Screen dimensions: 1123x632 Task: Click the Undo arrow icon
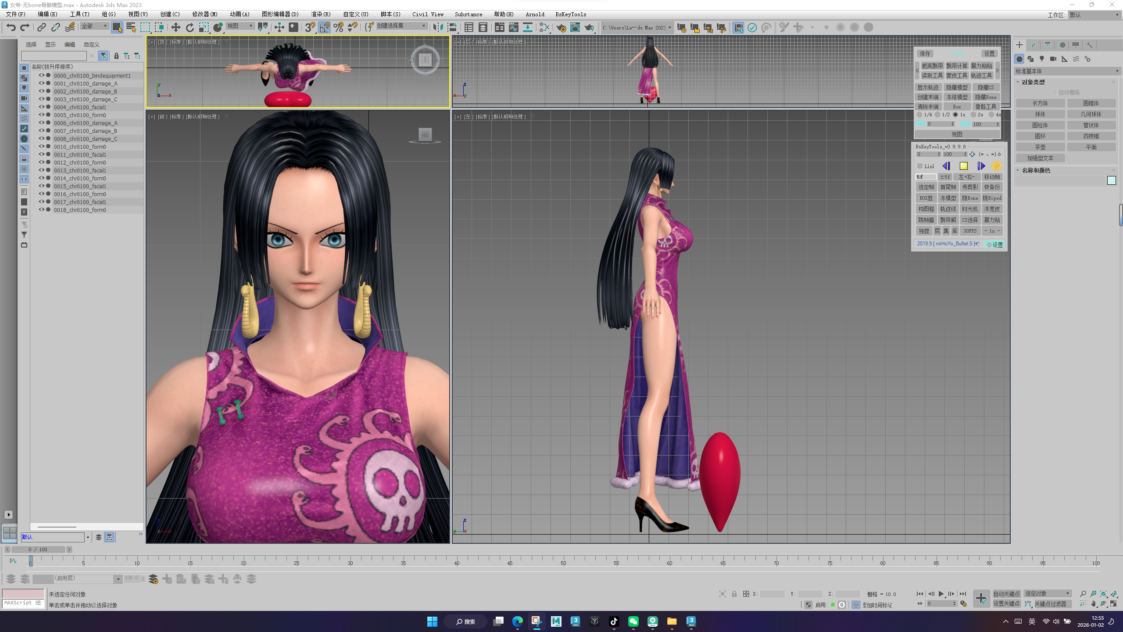pos(11,28)
